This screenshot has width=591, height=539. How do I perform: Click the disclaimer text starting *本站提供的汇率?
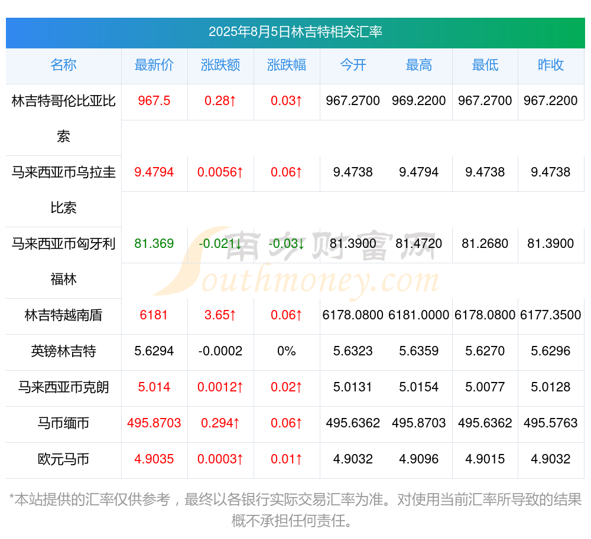coord(295,511)
